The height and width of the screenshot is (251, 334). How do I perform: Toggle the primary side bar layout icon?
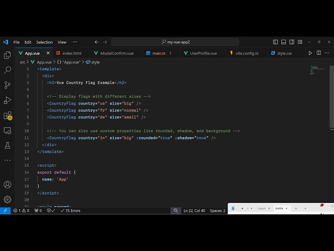pos(275,42)
